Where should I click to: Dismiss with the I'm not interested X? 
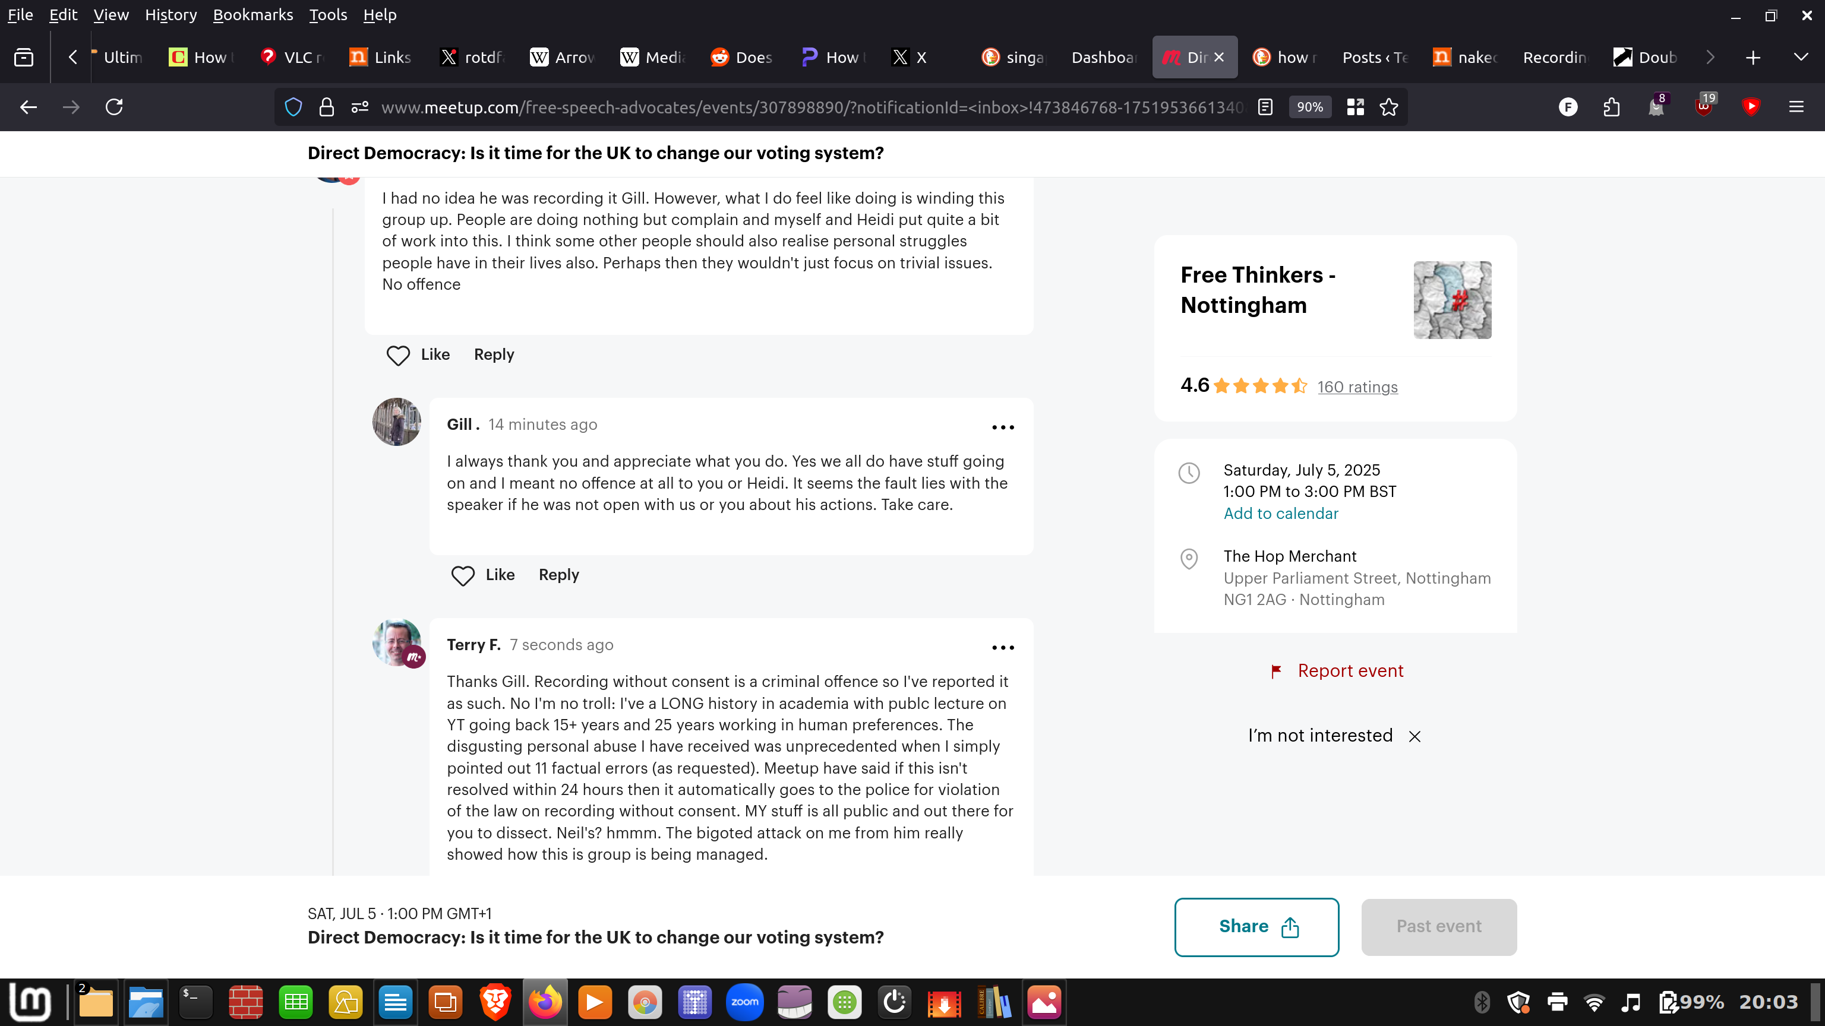pyautogui.click(x=1415, y=736)
